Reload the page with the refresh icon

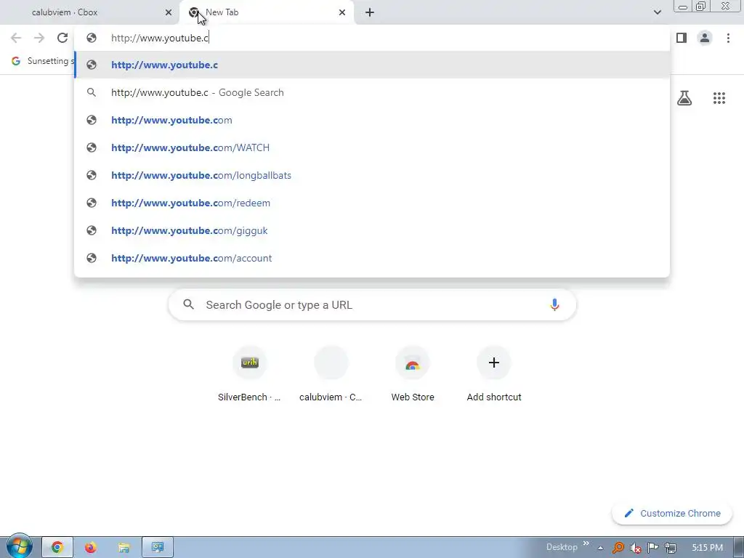coord(62,38)
